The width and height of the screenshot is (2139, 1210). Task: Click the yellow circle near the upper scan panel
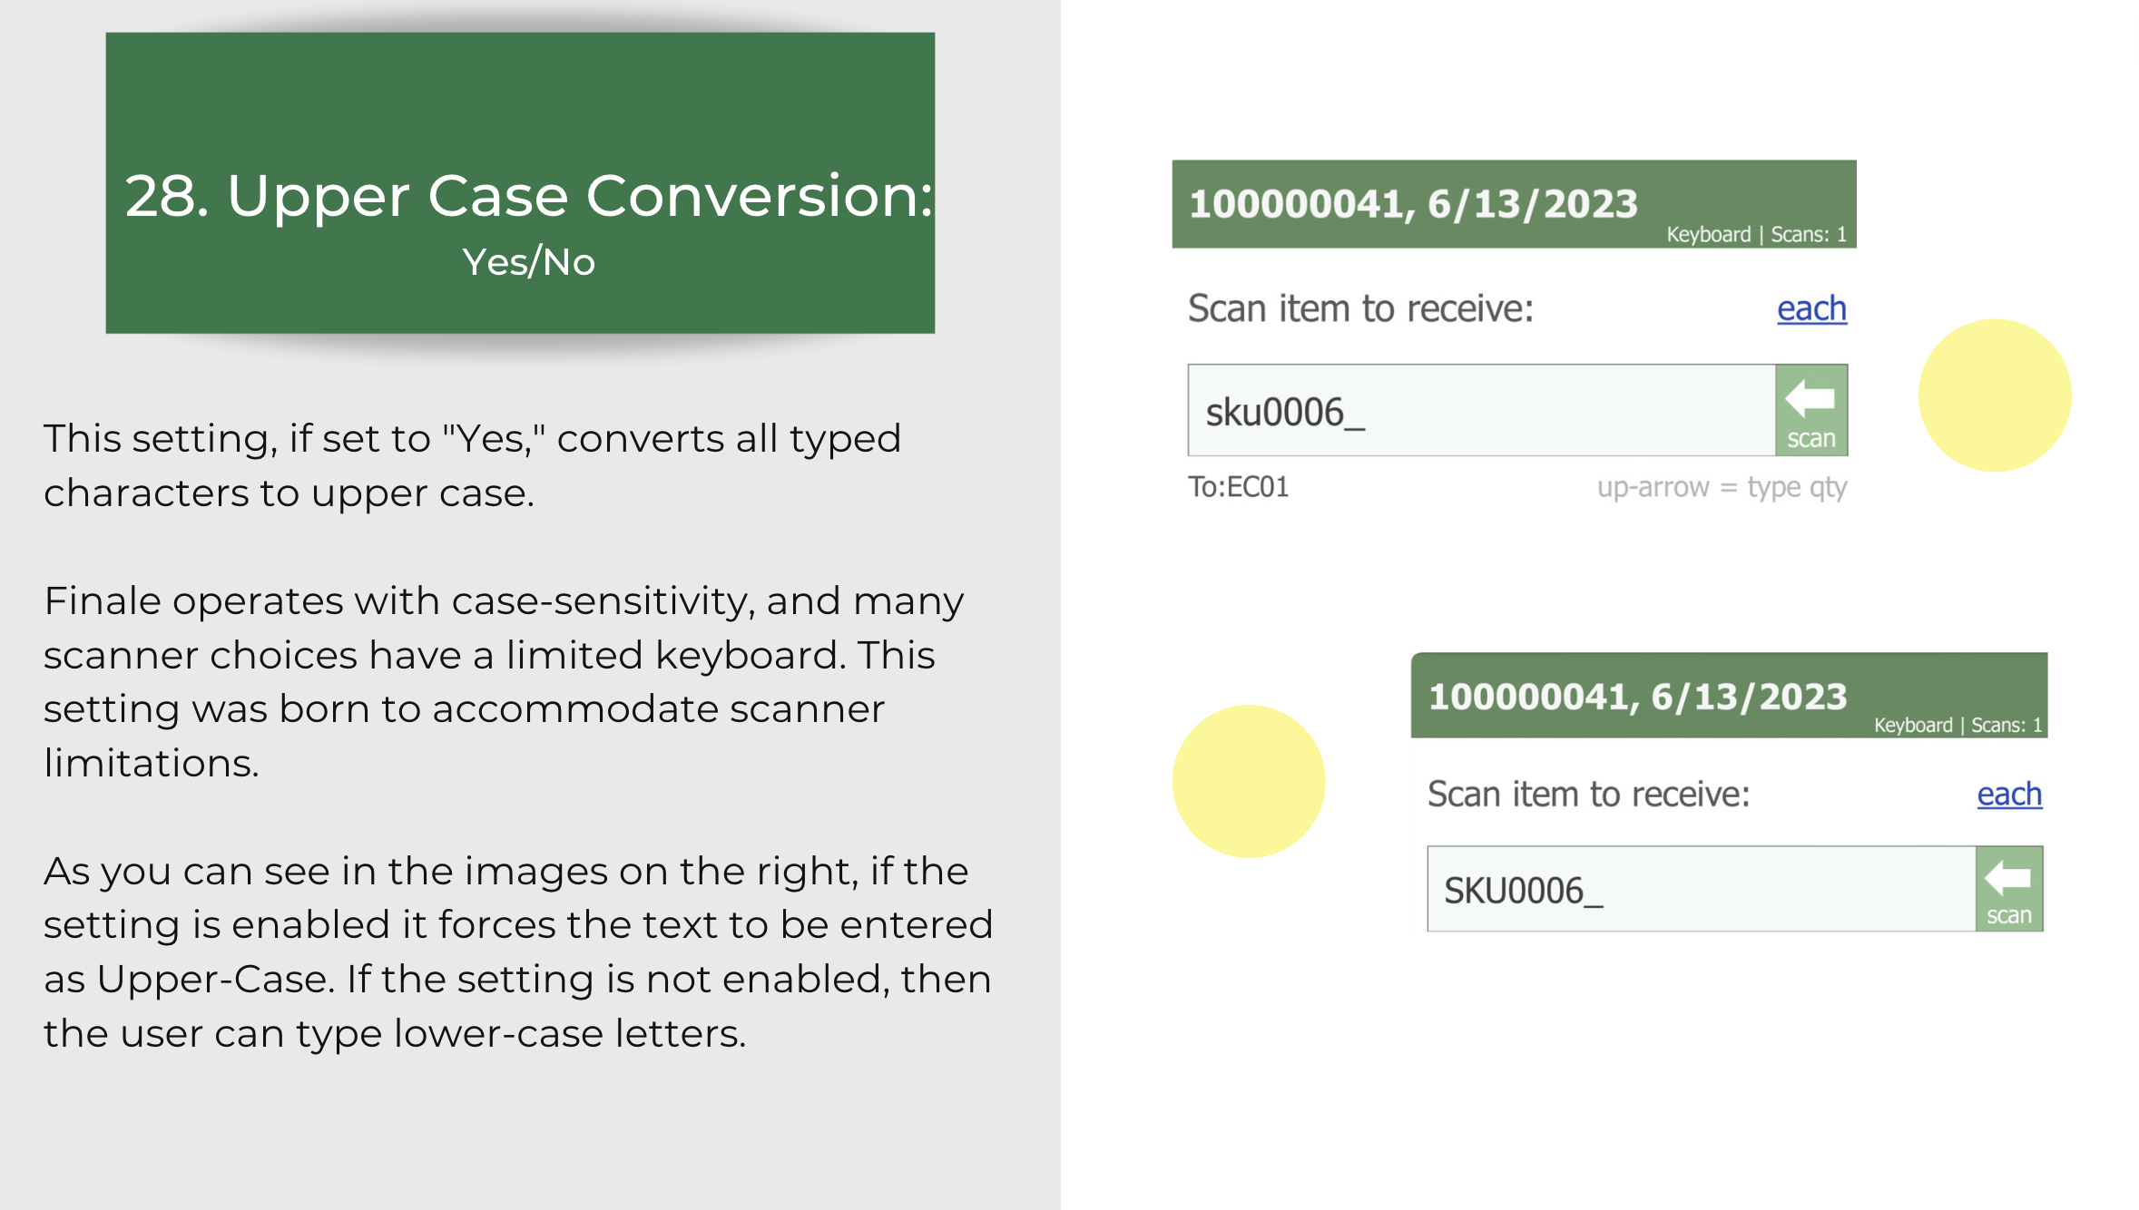1995,395
